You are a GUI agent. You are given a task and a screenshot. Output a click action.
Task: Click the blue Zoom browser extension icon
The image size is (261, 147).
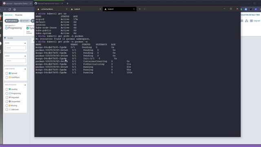246,9
